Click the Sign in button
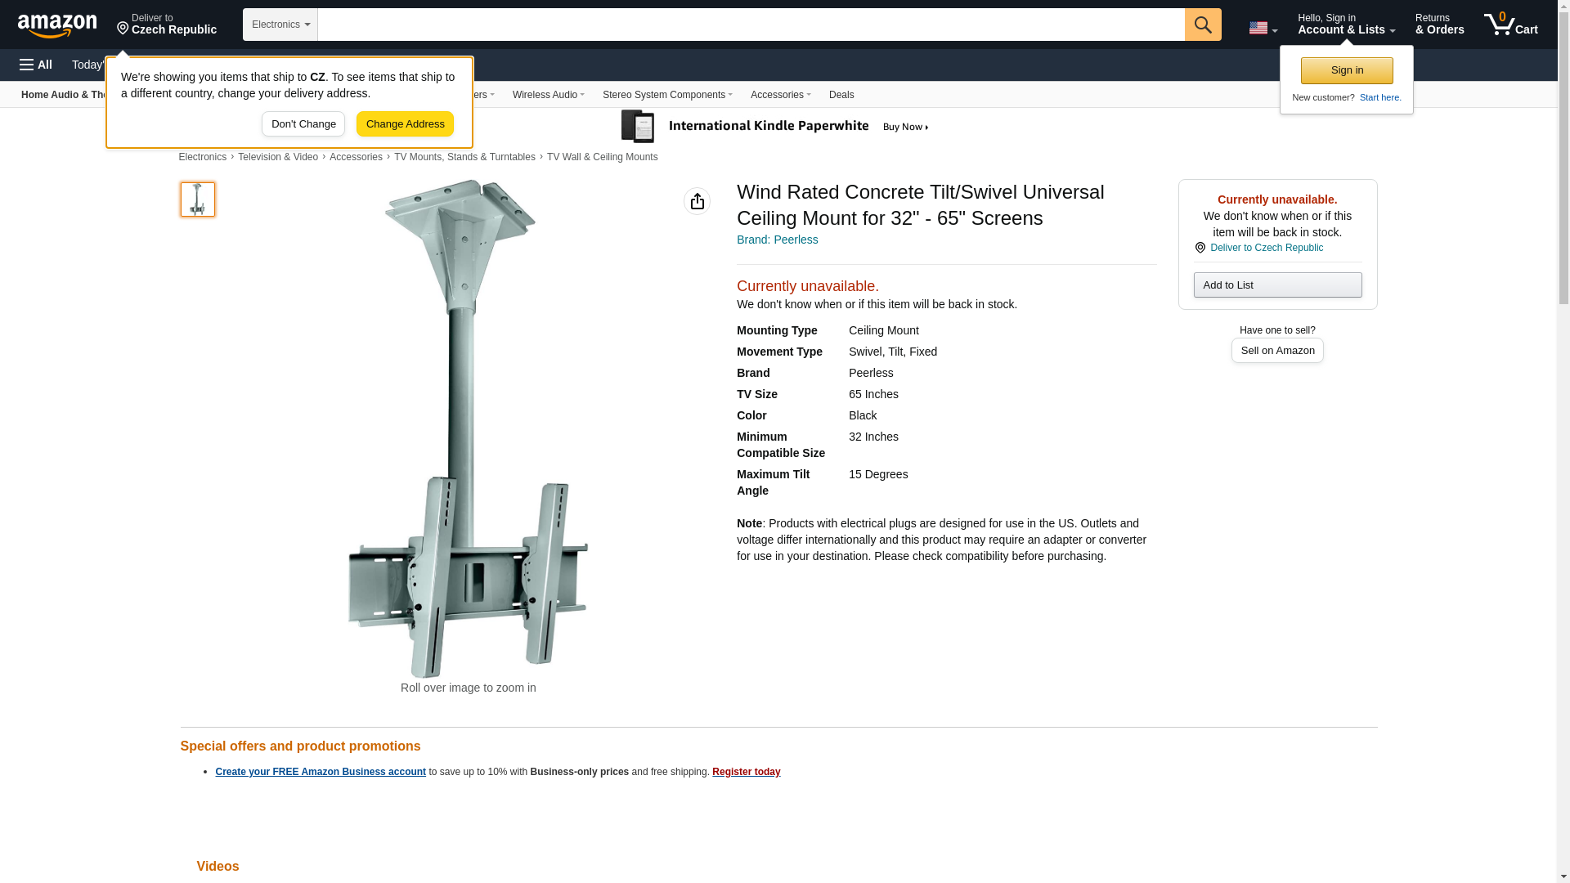This screenshot has height=883, width=1570. (1346, 70)
